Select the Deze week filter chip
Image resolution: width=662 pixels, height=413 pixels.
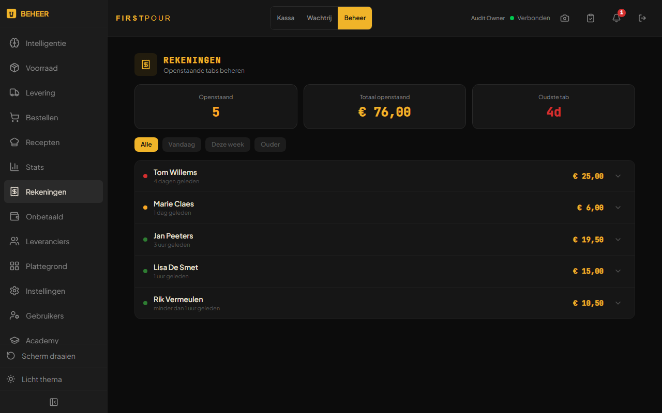(228, 145)
